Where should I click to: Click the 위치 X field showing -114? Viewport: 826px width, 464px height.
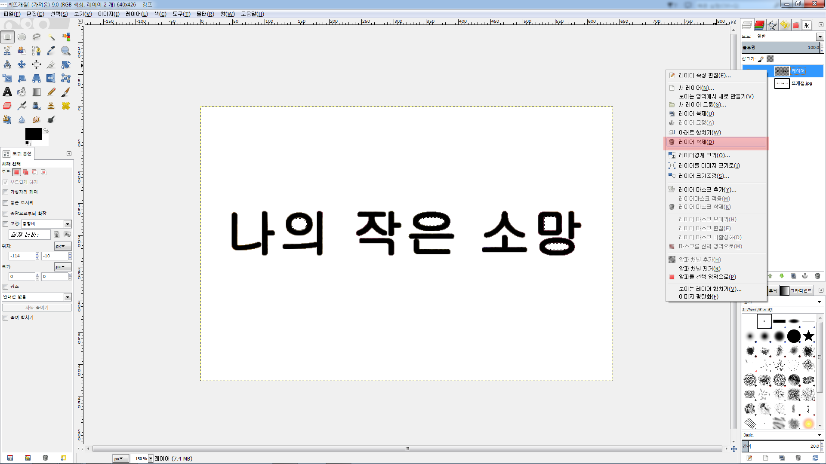pyautogui.click(x=22, y=256)
